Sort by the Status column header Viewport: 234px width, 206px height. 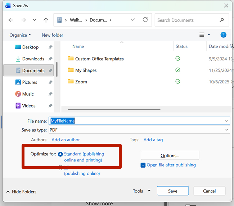tap(181, 46)
